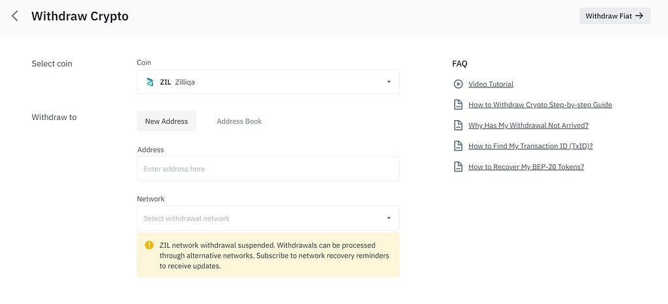Click the Withdraw Crypto page title
Viewport: 668px width, 304px height.
click(80, 16)
